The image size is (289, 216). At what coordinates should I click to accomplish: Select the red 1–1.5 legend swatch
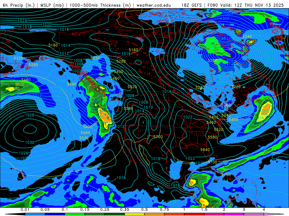coord(194,214)
